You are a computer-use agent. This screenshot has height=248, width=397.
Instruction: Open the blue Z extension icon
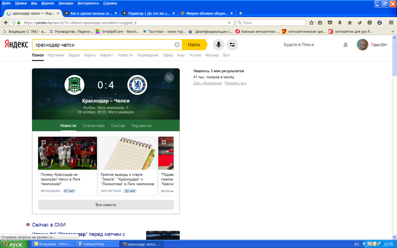coord(379,23)
